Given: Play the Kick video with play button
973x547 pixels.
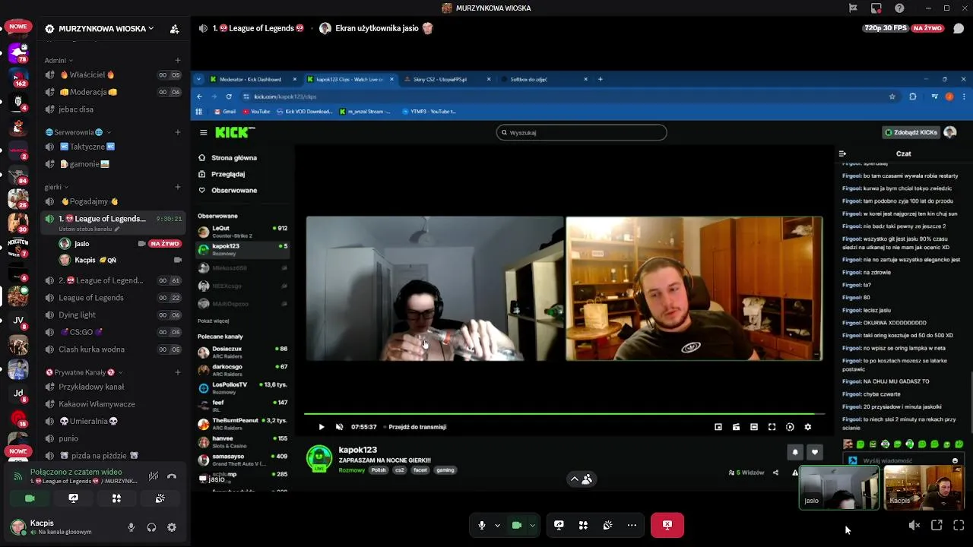Looking at the screenshot, I should 321,427.
